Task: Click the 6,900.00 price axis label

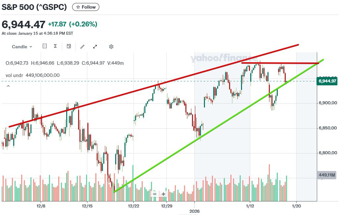Action: [328, 103]
